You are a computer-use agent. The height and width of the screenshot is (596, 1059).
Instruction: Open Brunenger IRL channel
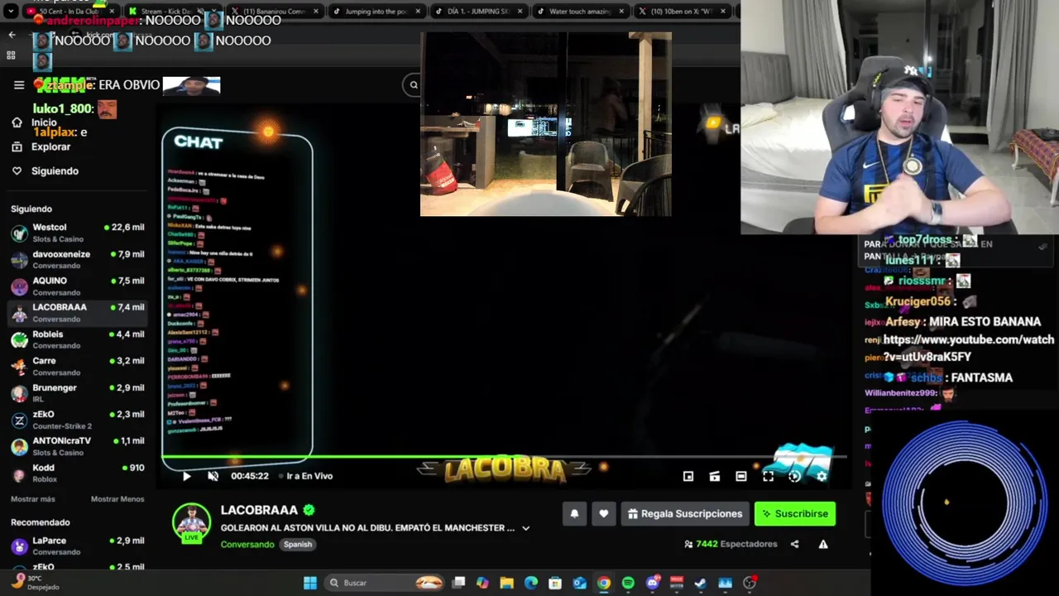coord(78,393)
